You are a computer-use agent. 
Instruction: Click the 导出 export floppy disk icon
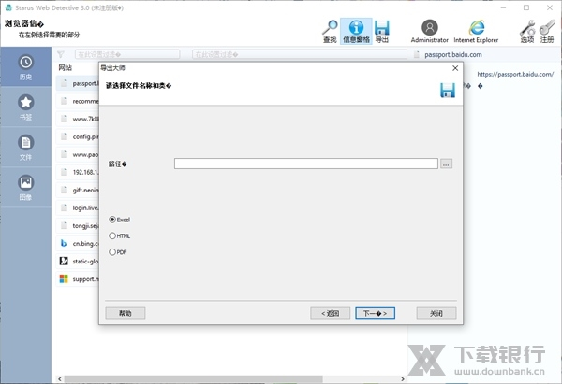click(382, 32)
